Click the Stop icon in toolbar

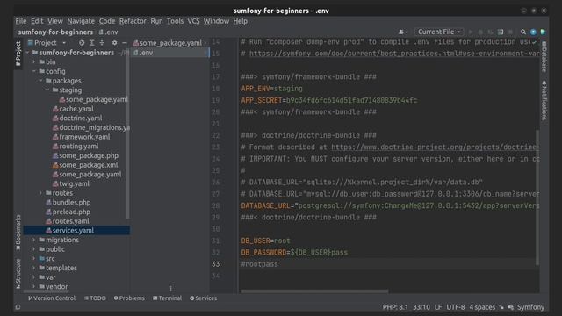click(x=510, y=32)
